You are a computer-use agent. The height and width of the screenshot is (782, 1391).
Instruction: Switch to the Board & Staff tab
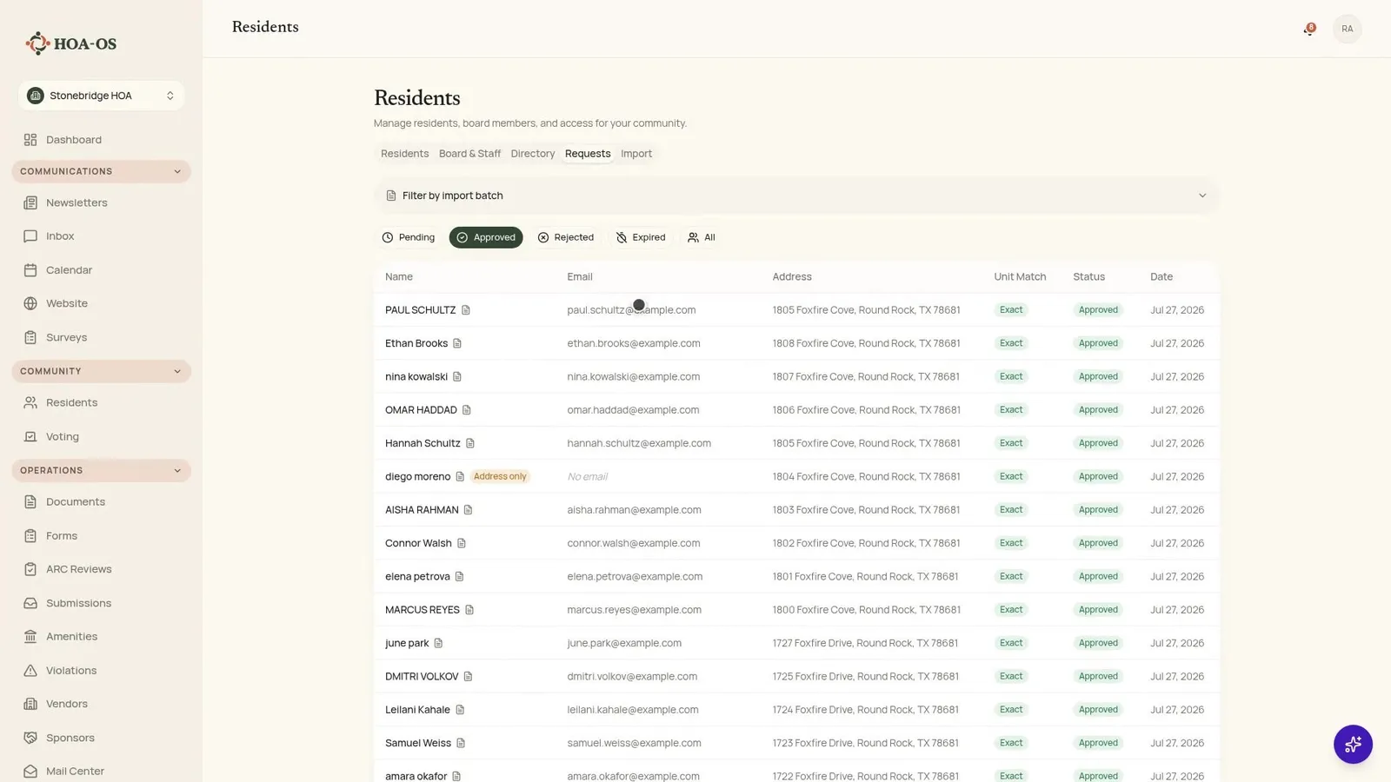(469, 154)
